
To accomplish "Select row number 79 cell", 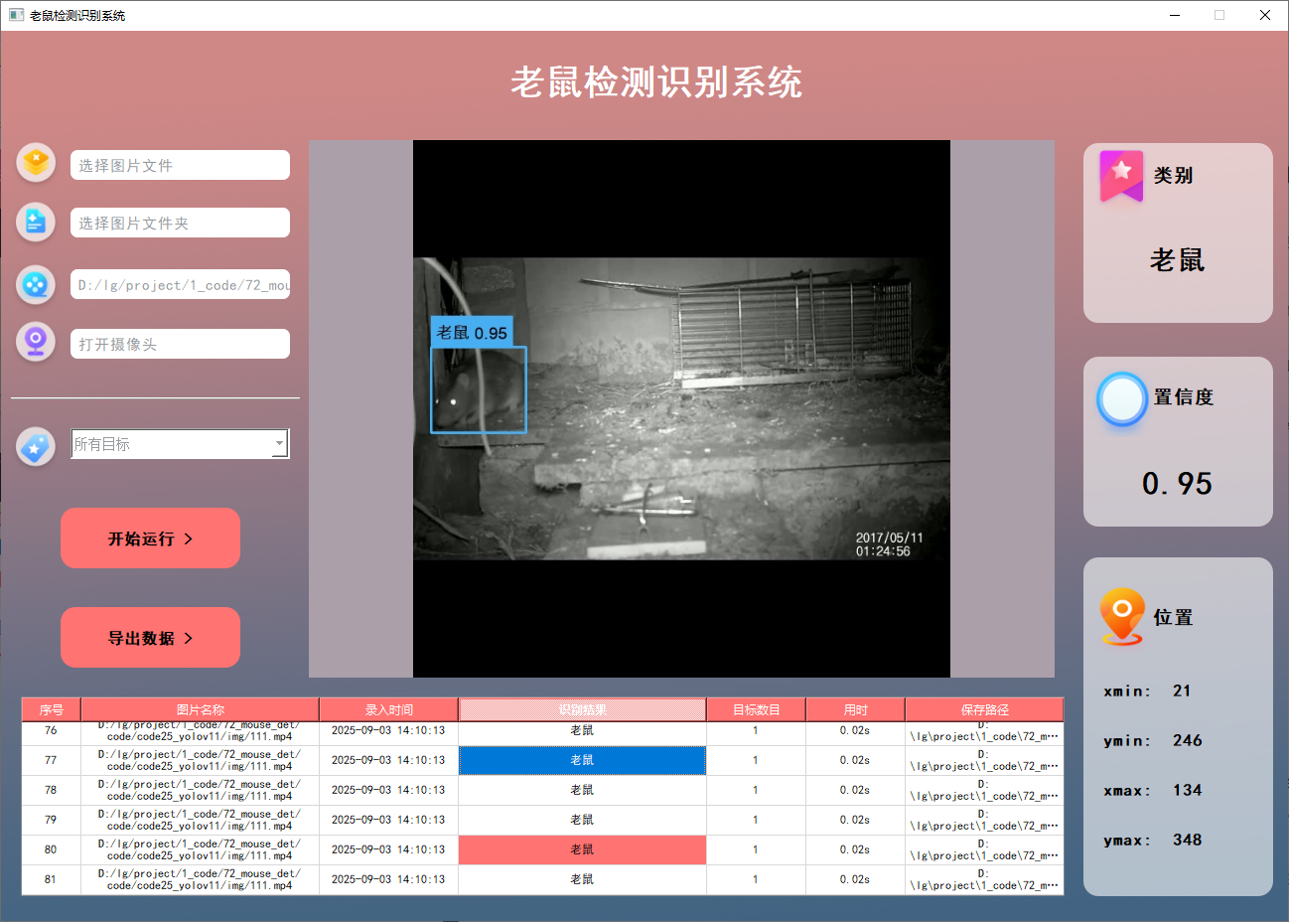I will point(51,820).
